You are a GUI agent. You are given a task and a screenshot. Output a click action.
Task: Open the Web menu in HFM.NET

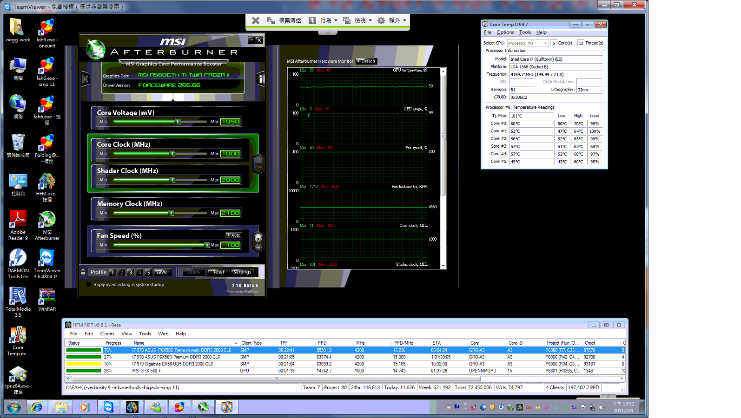coord(163,333)
